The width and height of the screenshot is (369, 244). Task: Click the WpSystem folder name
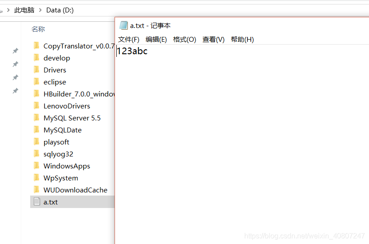click(x=61, y=178)
